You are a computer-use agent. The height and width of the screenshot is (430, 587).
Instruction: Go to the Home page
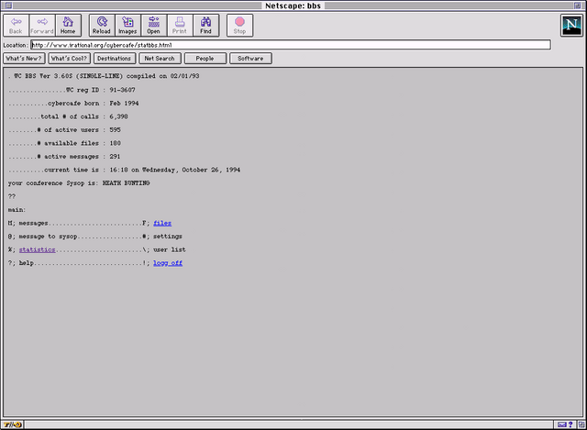pyautogui.click(x=68, y=25)
